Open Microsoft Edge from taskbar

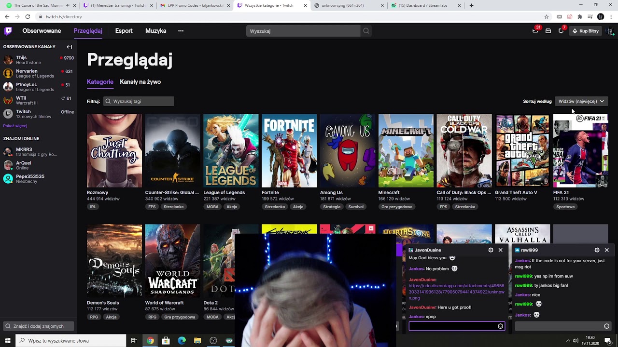click(x=182, y=341)
